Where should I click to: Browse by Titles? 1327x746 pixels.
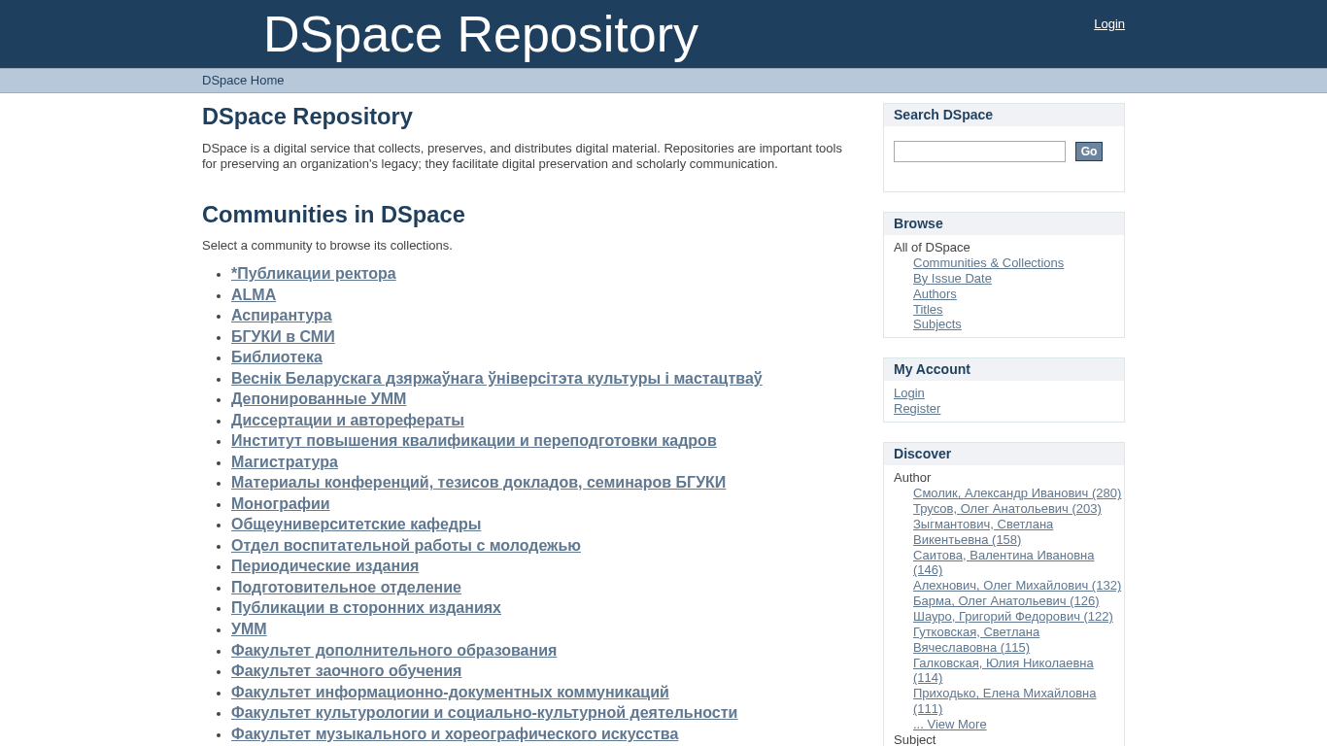(x=928, y=310)
